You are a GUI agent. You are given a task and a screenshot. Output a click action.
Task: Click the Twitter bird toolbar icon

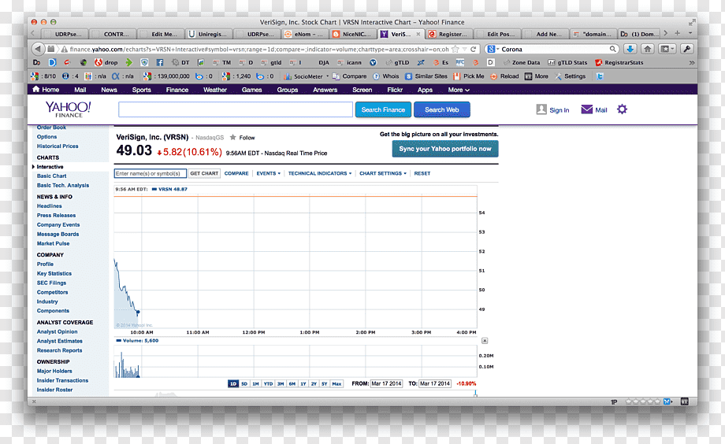coord(600,76)
